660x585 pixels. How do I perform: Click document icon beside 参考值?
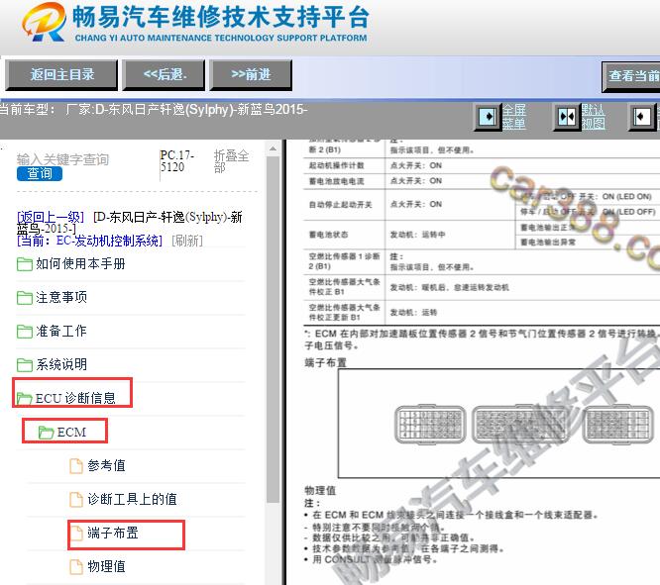76,466
